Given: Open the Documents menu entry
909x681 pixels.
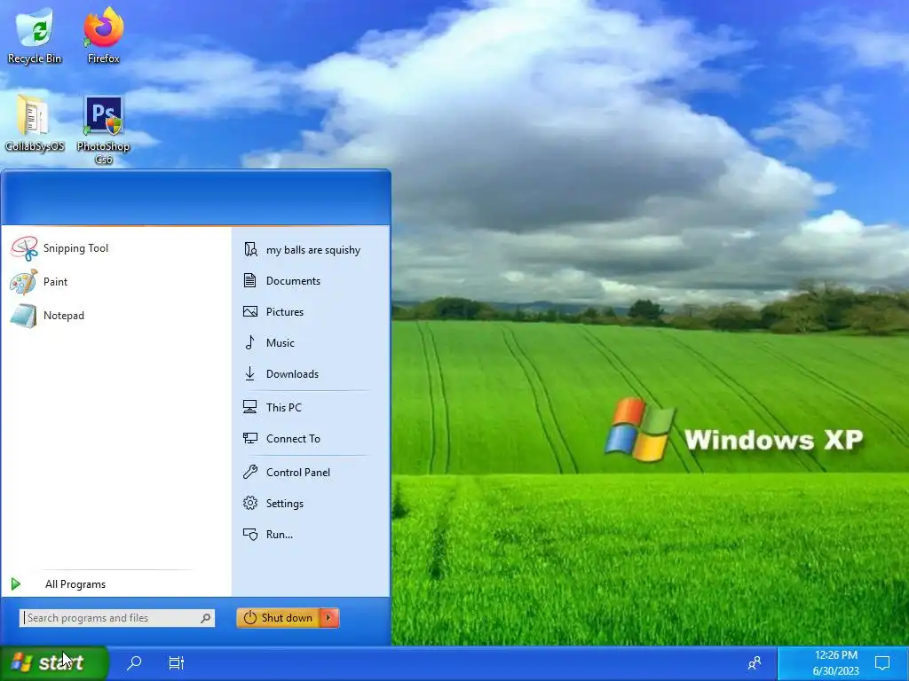Looking at the screenshot, I should tap(311, 281).
